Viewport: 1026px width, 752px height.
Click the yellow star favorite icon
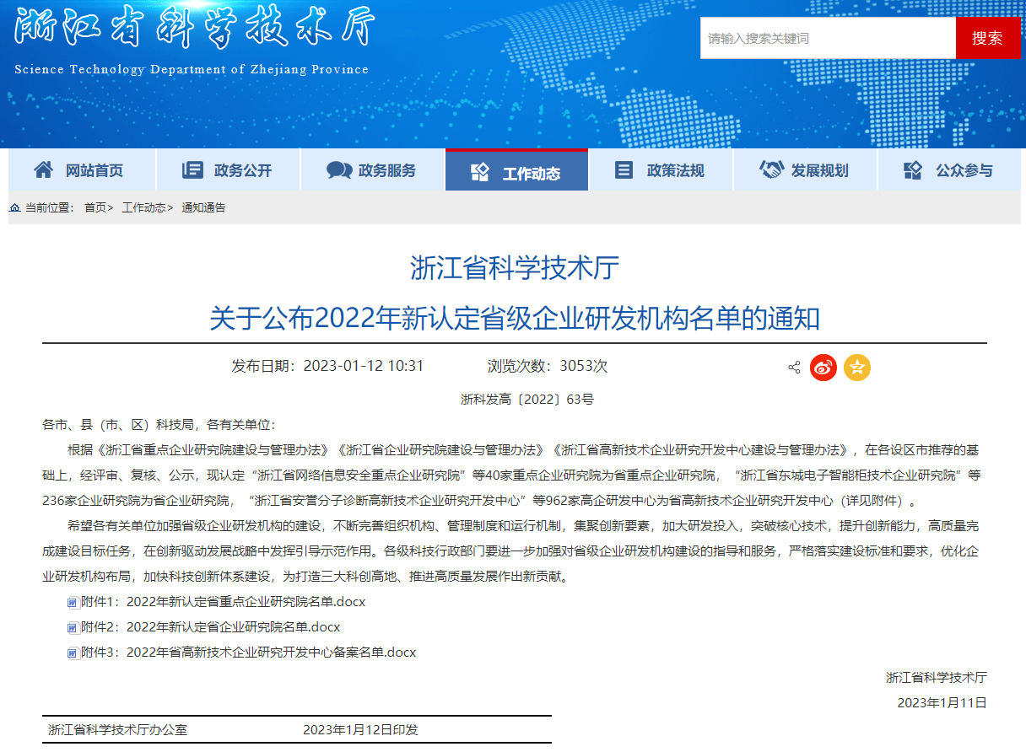pyautogui.click(x=857, y=368)
